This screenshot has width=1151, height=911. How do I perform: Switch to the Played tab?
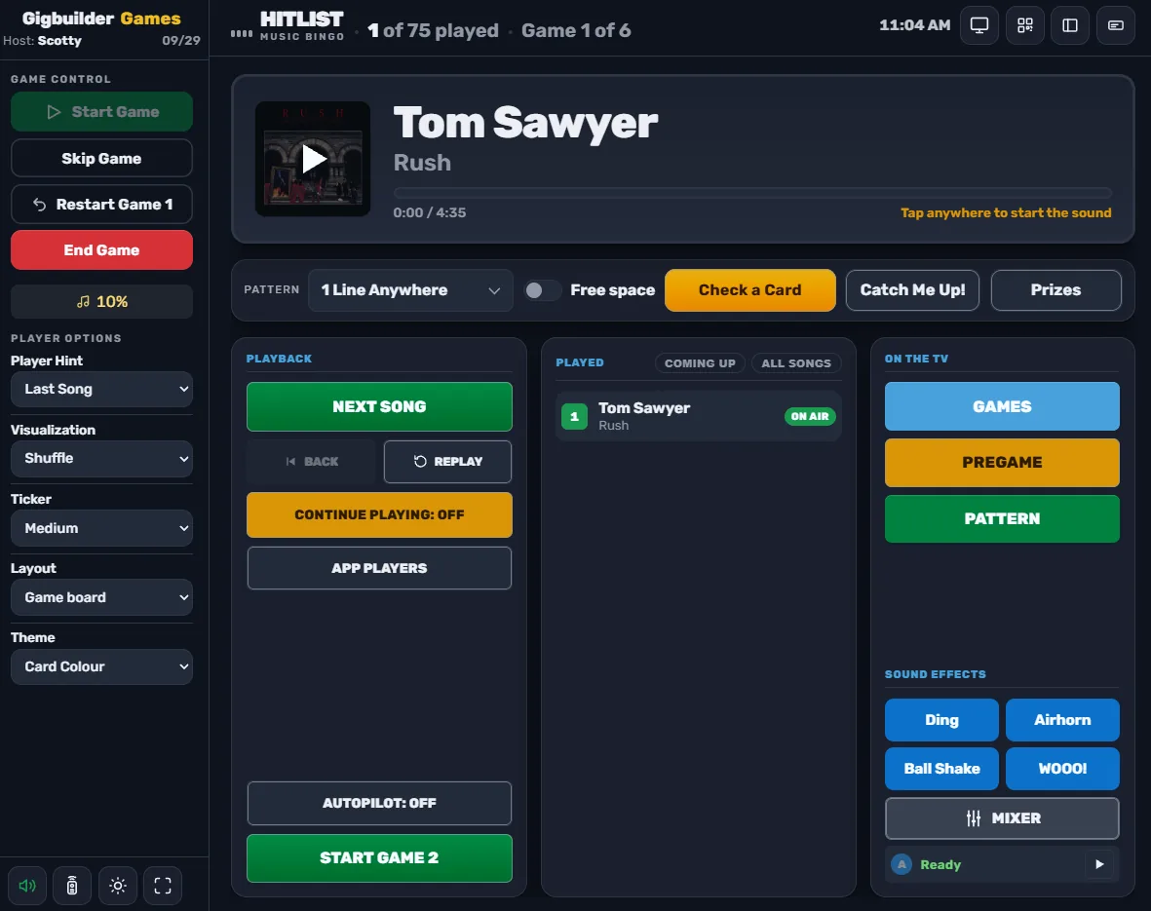pos(580,362)
